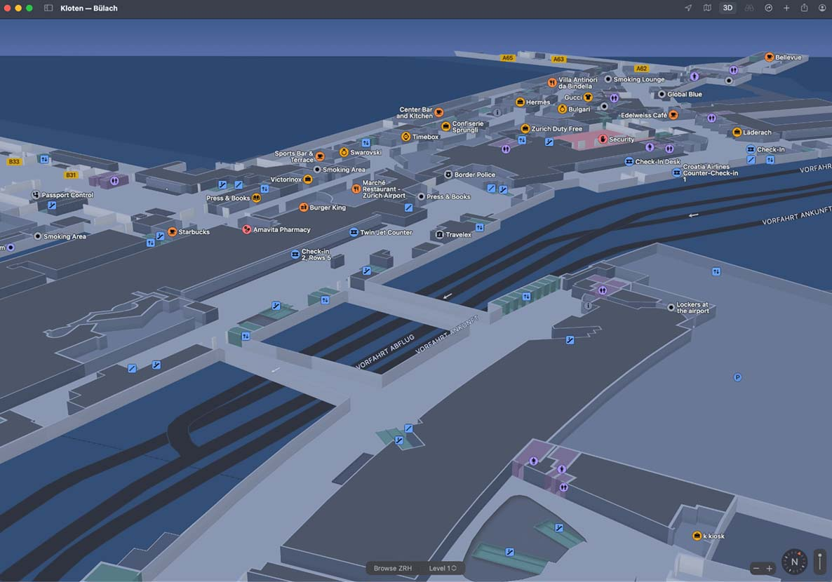Open Look Around binoculars view
Image resolution: width=832 pixels, height=582 pixels.
tap(749, 8)
